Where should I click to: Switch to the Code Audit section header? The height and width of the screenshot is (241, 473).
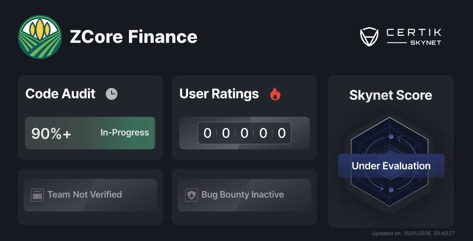tap(60, 94)
